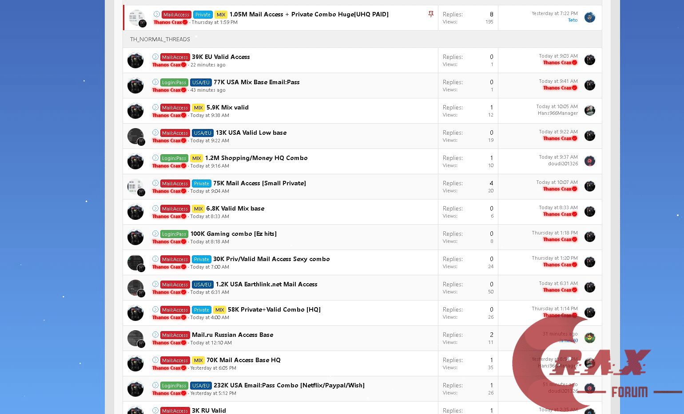This screenshot has height=414, width=684.
Task: Open author avatar on 1.2M Shopping/Money row
Action: (135, 161)
